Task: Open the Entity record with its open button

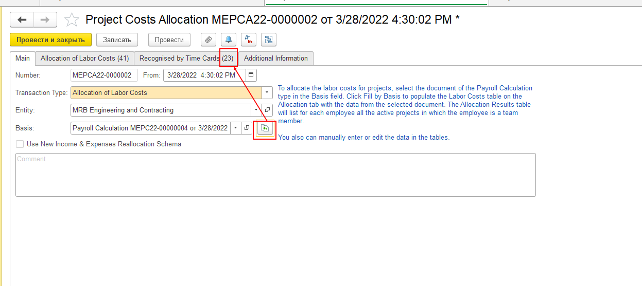Action: coord(267,110)
